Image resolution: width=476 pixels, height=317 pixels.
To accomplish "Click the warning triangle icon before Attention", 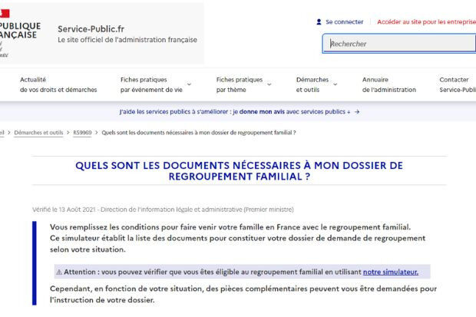I will coord(59,272).
